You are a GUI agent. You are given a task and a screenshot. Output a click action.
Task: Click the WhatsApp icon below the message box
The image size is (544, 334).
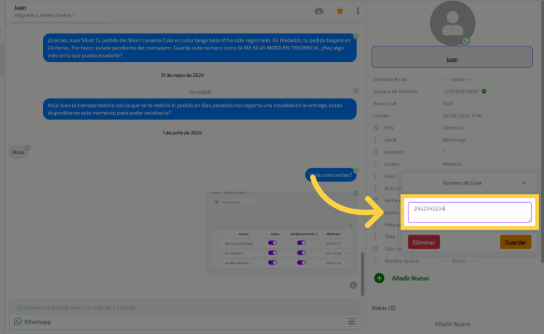[x=18, y=322]
